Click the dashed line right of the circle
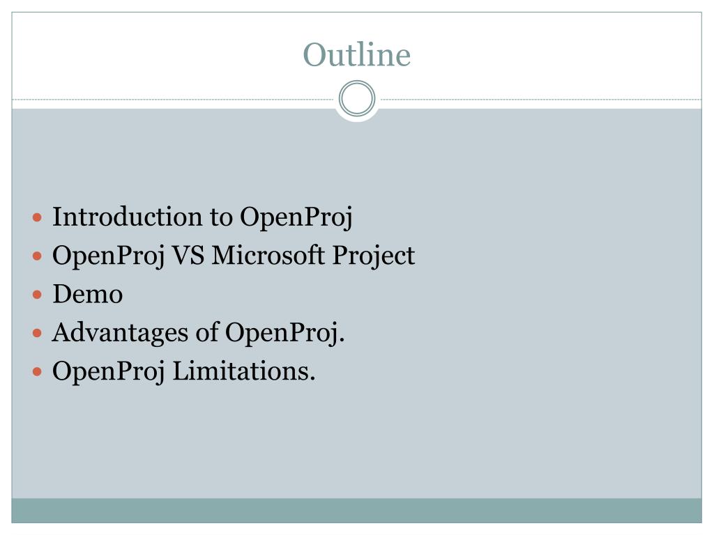The image size is (714, 535). coord(541,99)
